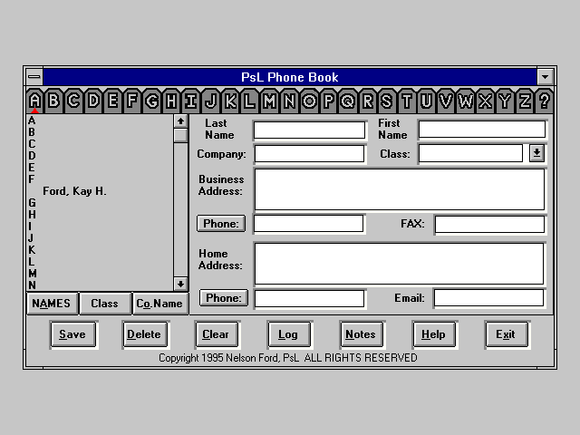The width and height of the screenshot is (580, 435).
Task: Choose the letter S index tab
Action: point(387,101)
